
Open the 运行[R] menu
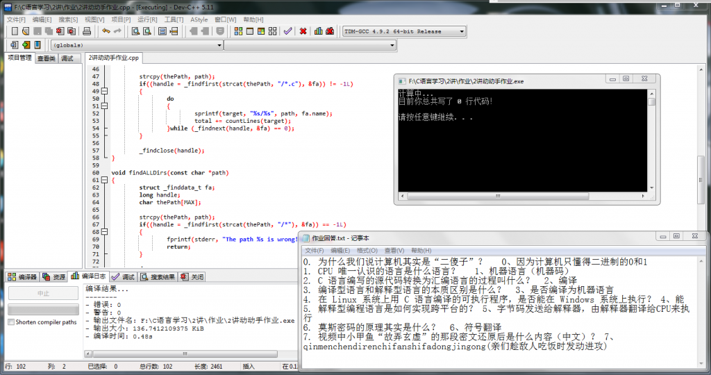coord(147,19)
